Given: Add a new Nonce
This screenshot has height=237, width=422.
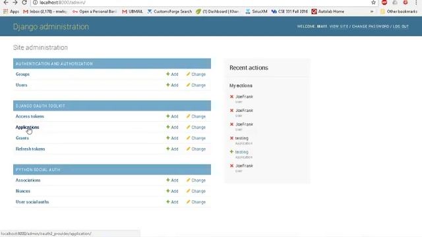Looking at the screenshot, I should [172, 191].
